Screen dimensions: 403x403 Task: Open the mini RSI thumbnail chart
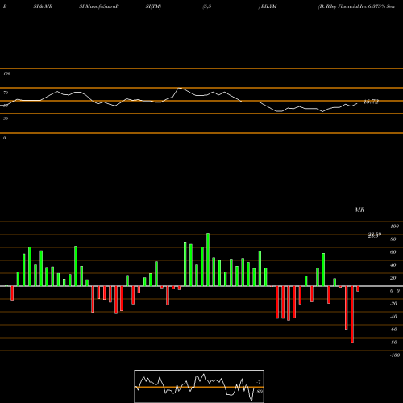pyautogui.click(x=199, y=386)
